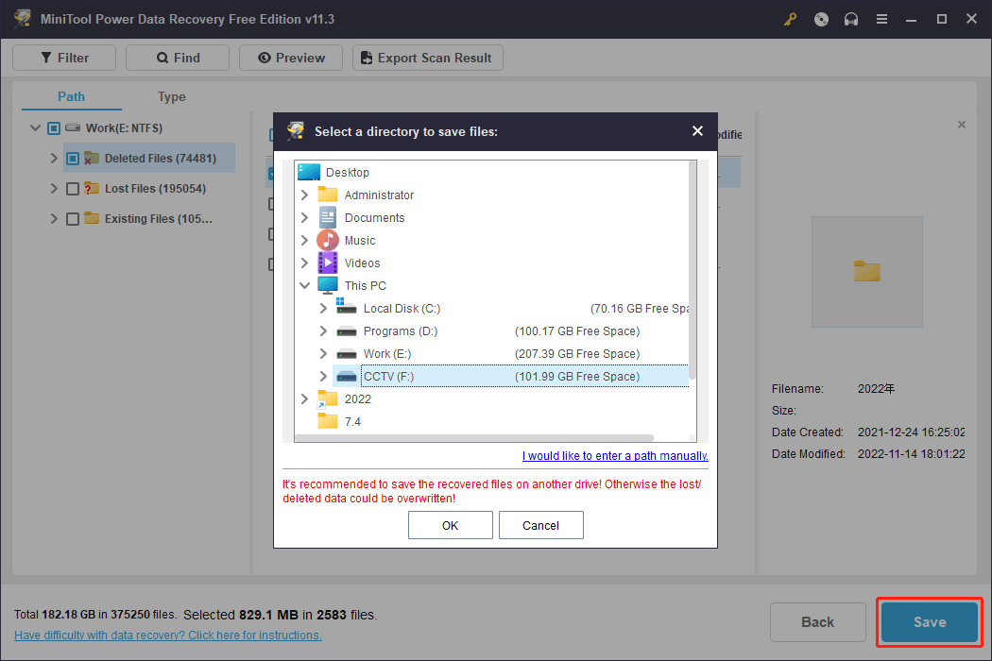This screenshot has width=992, height=661.
Task: Expand the Lost Files node
Action: pyautogui.click(x=54, y=189)
